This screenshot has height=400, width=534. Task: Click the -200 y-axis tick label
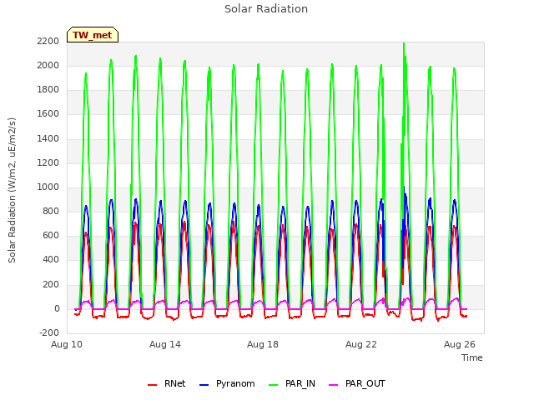click(x=49, y=333)
